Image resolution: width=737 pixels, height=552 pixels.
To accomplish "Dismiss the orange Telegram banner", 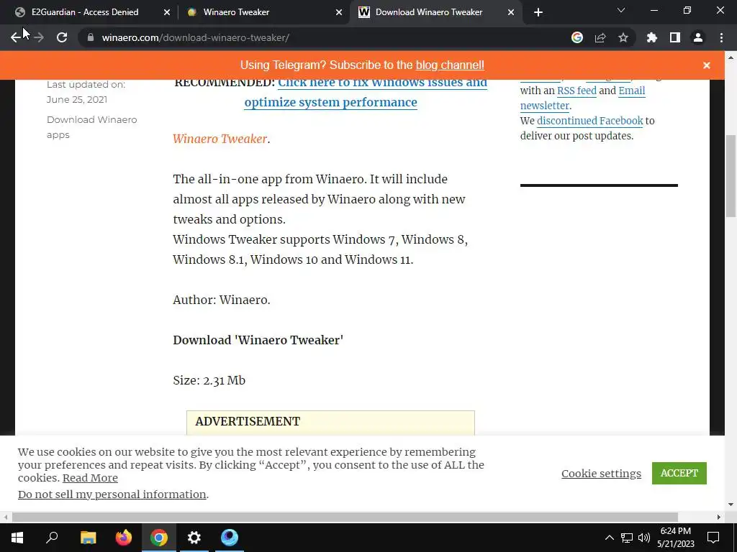I will [707, 65].
